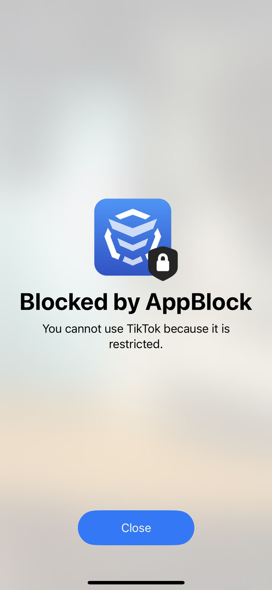
Task: Tap the word "AppBlock" in the heading
Action: (x=199, y=302)
